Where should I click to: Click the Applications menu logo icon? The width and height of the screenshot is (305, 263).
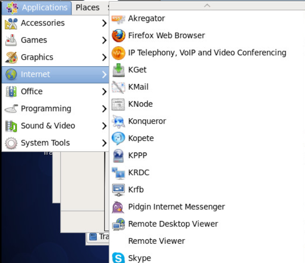tap(12, 8)
